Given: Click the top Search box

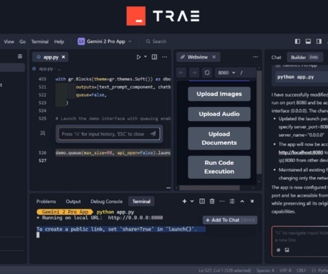Looking at the screenshot, I should (x=157, y=42).
